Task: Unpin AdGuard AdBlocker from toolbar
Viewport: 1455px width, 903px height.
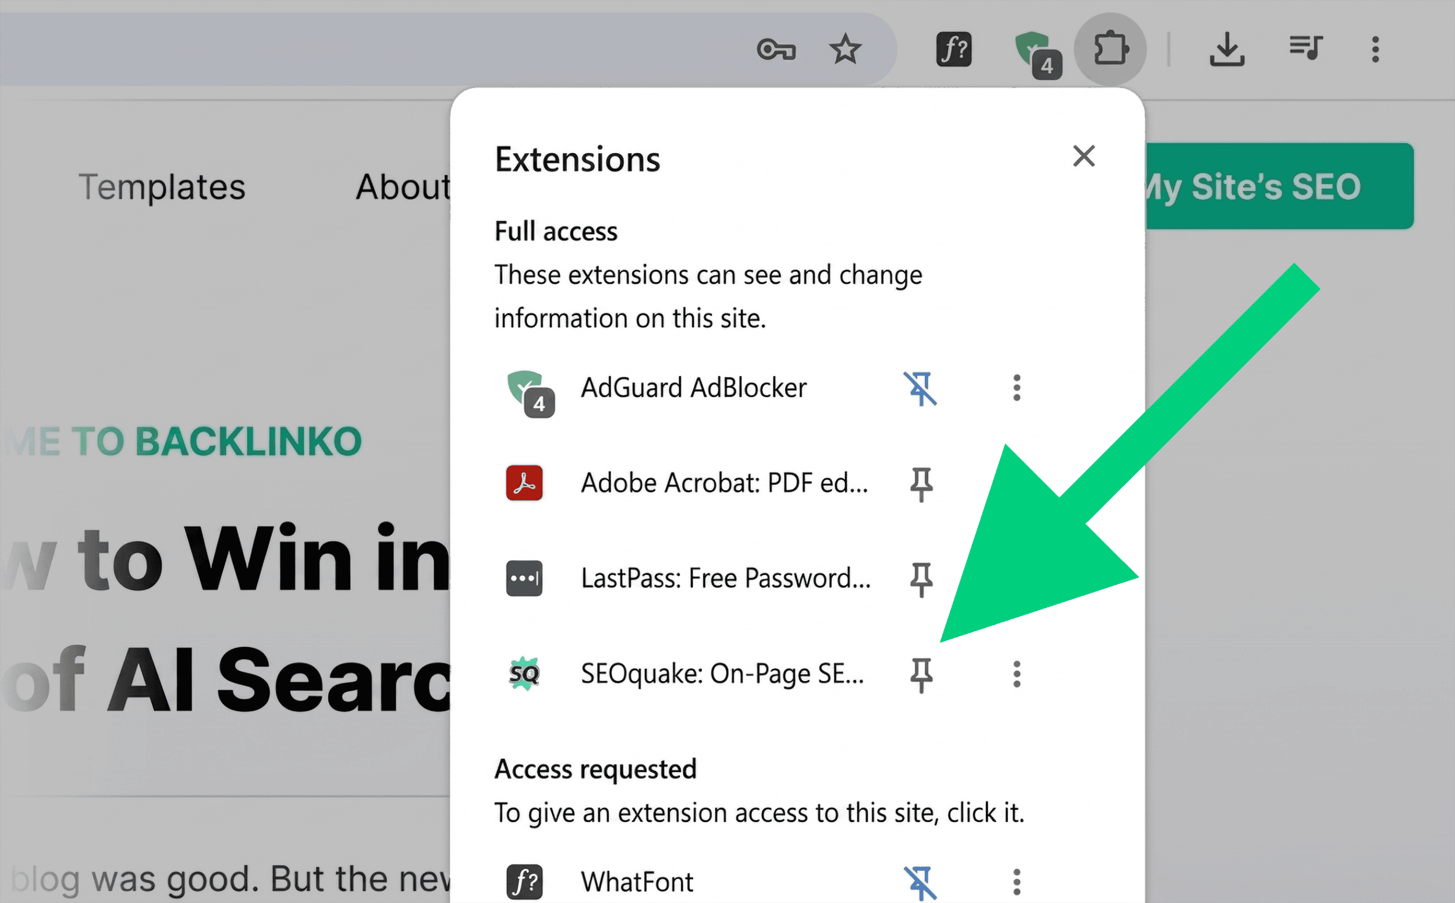Action: point(920,388)
